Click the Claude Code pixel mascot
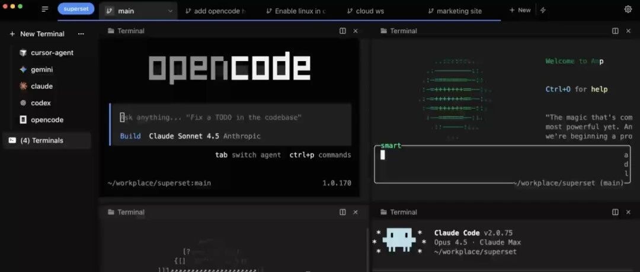The height and width of the screenshot is (272, 640). point(399,241)
